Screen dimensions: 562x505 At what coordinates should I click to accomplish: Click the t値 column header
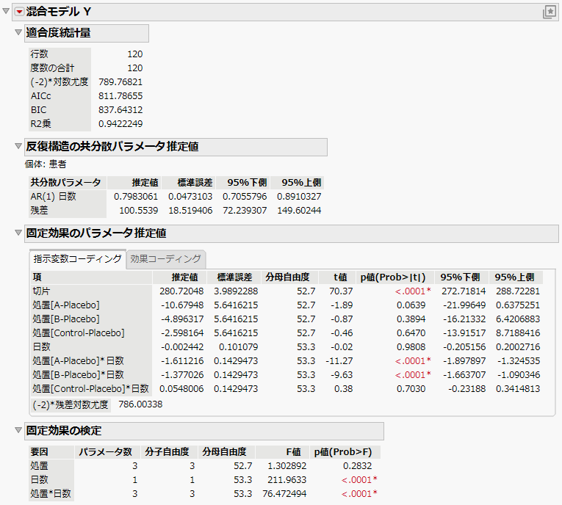(337, 277)
